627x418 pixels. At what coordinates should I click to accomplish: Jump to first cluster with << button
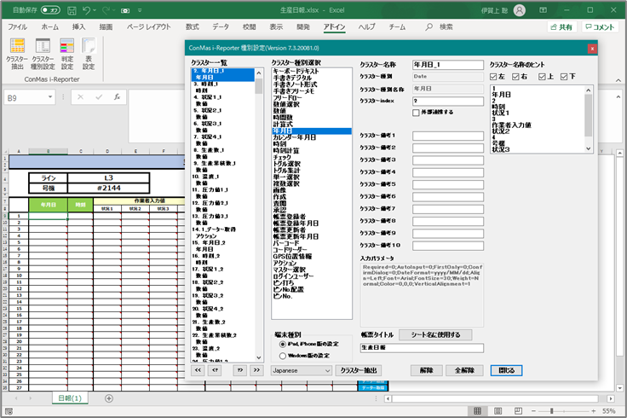pos(198,370)
